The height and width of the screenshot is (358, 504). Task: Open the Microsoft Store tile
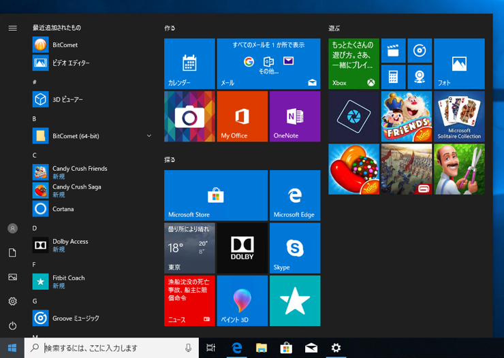216,195
